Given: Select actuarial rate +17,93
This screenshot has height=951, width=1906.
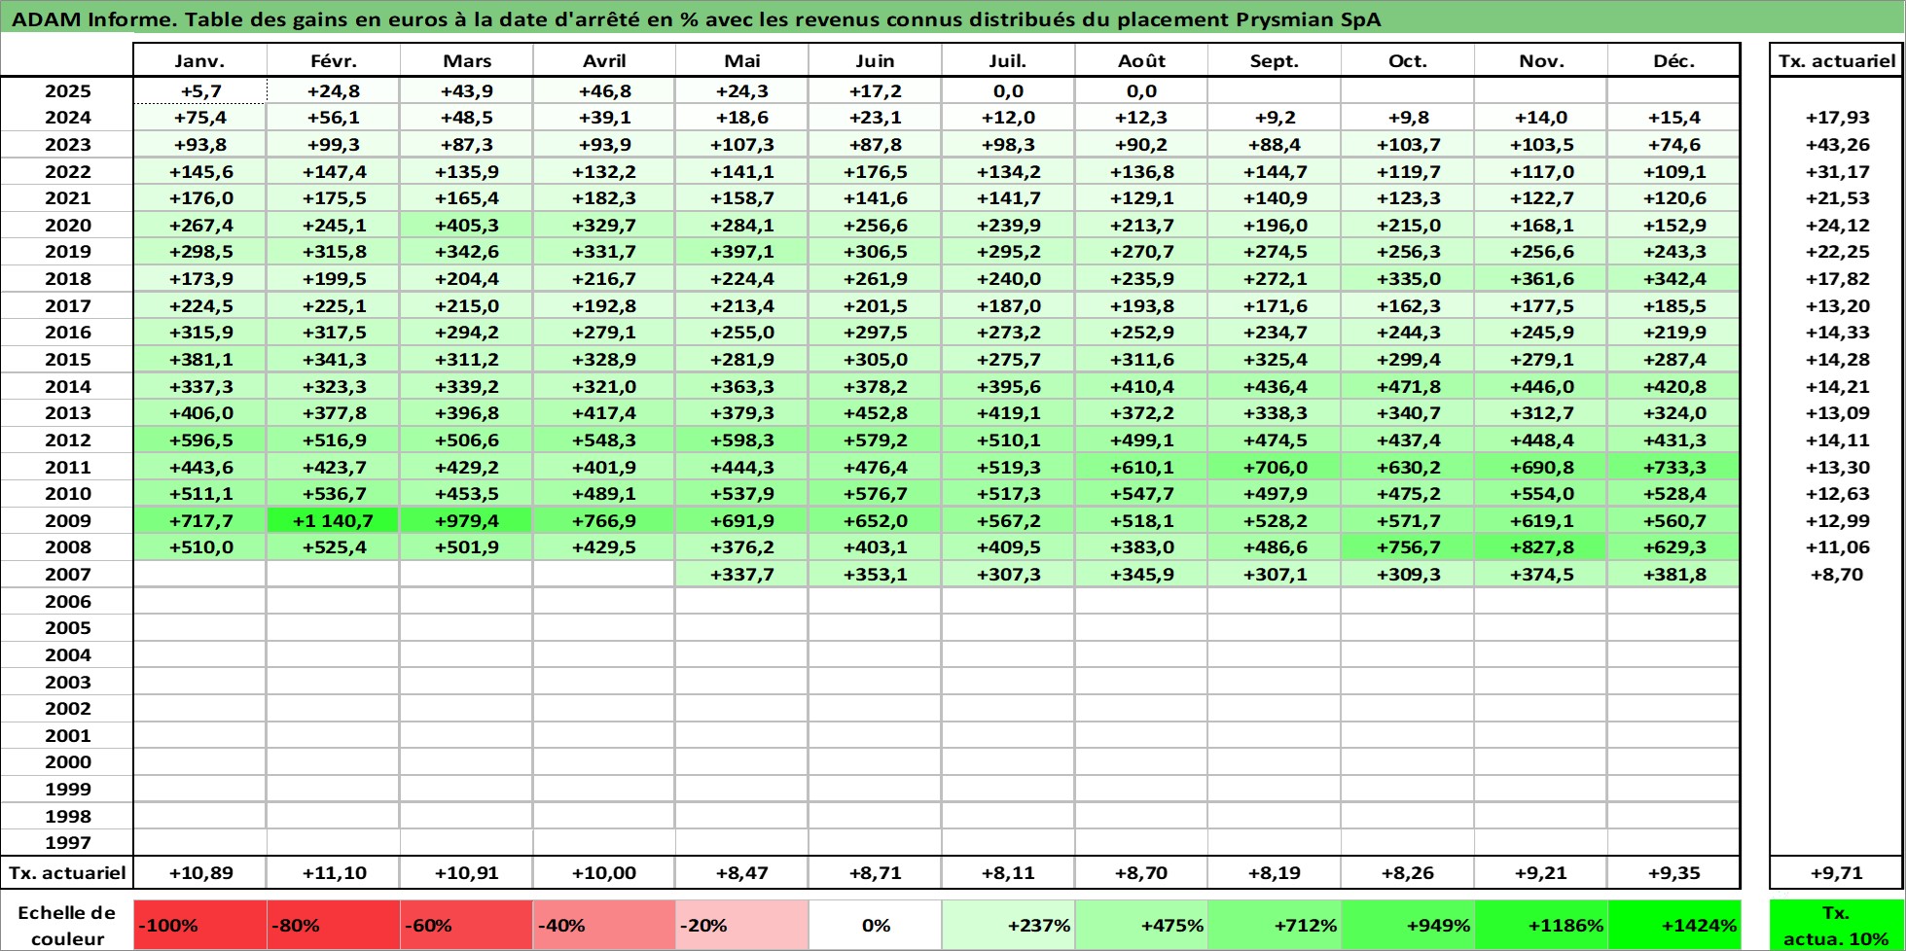Looking at the screenshot, I should 1837,117.
